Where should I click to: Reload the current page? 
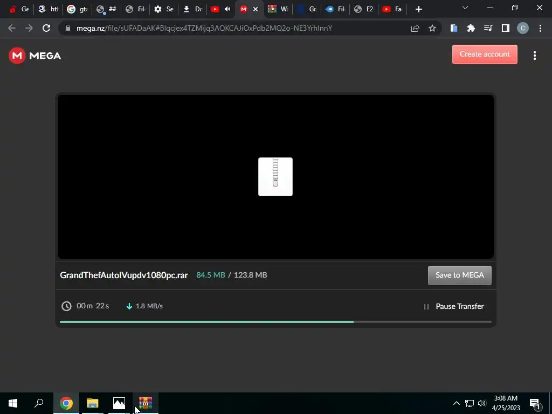[x=46, y=28]
